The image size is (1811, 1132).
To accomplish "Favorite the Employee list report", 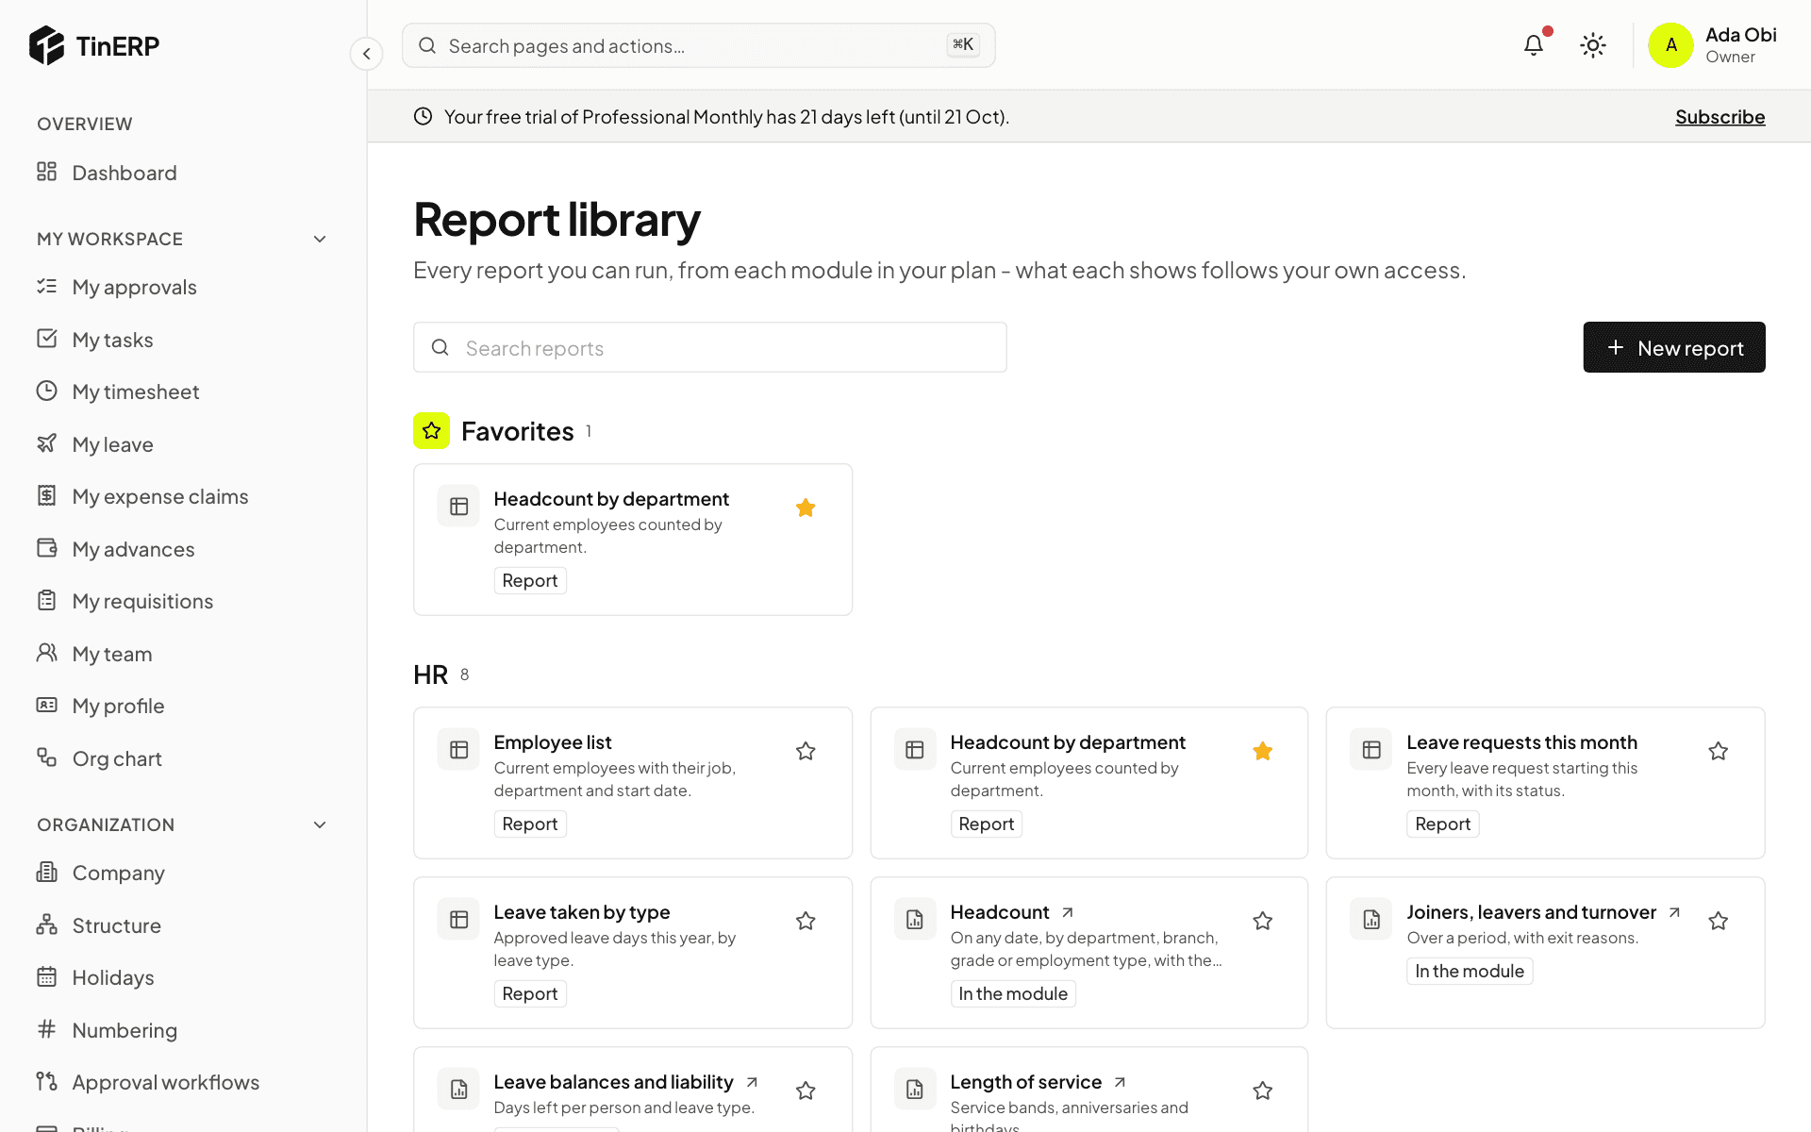I will point(806,751).
